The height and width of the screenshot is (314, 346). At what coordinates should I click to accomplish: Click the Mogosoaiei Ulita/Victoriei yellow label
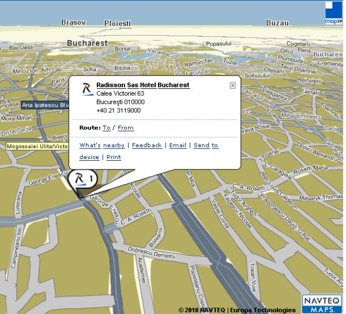(x=37, y=146)
